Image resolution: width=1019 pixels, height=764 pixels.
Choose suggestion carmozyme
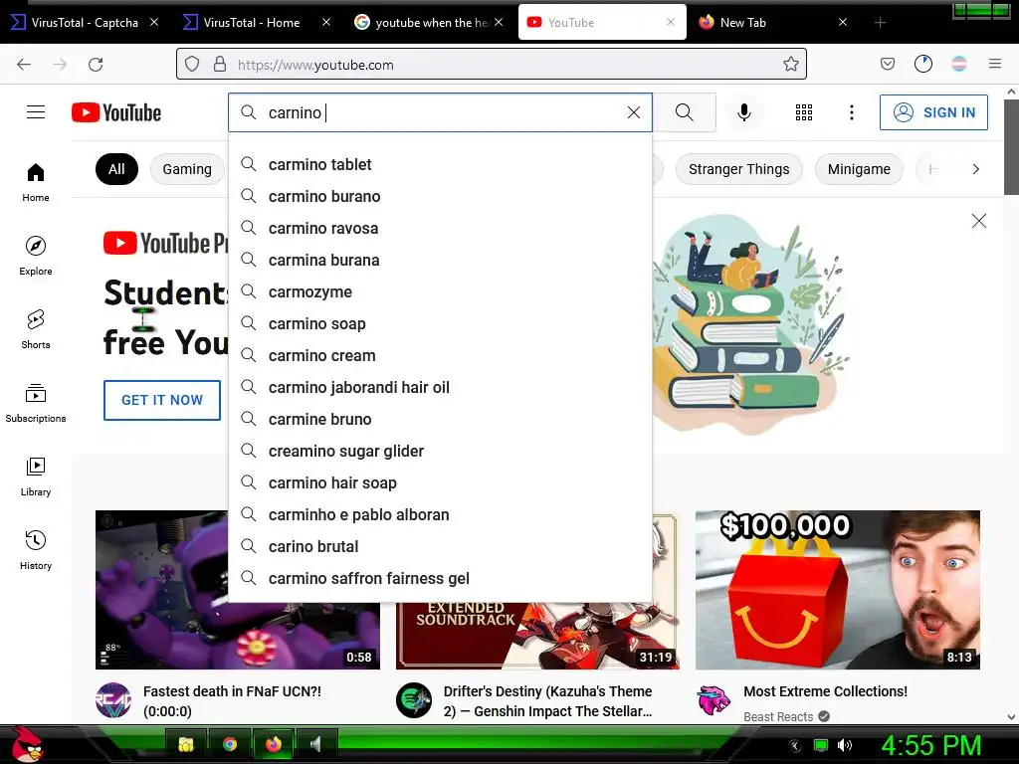(440, 291)
